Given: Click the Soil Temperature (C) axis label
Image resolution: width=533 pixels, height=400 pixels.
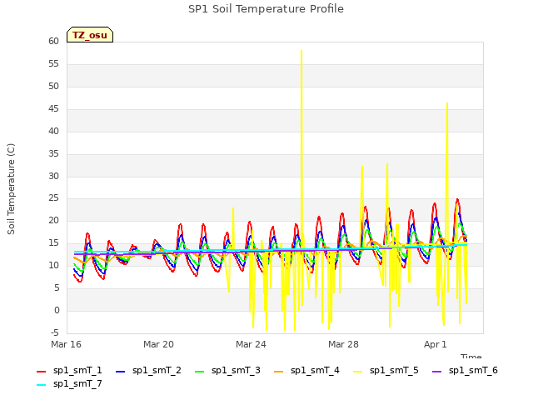Looking at the screenshot, I should click(x=11, y=189).
